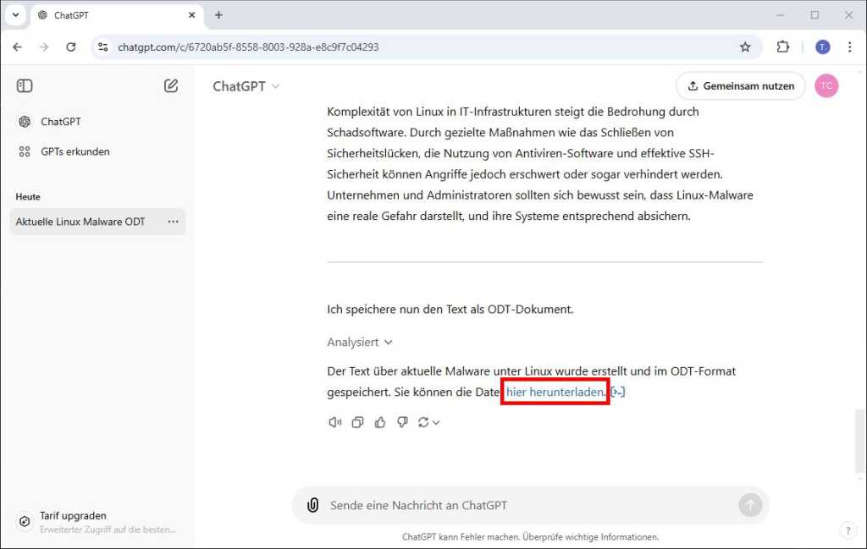Bookmark the page with the star icon
Viewport: 867px width, 549px height.
pyautogui.click(x=746, y=47)
